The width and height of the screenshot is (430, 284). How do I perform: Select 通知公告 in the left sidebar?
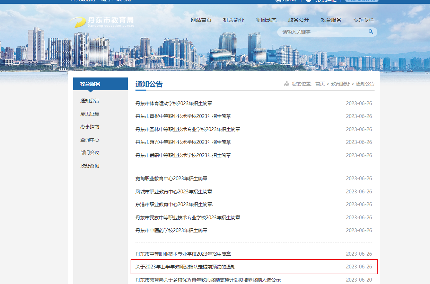coord(90,101)
